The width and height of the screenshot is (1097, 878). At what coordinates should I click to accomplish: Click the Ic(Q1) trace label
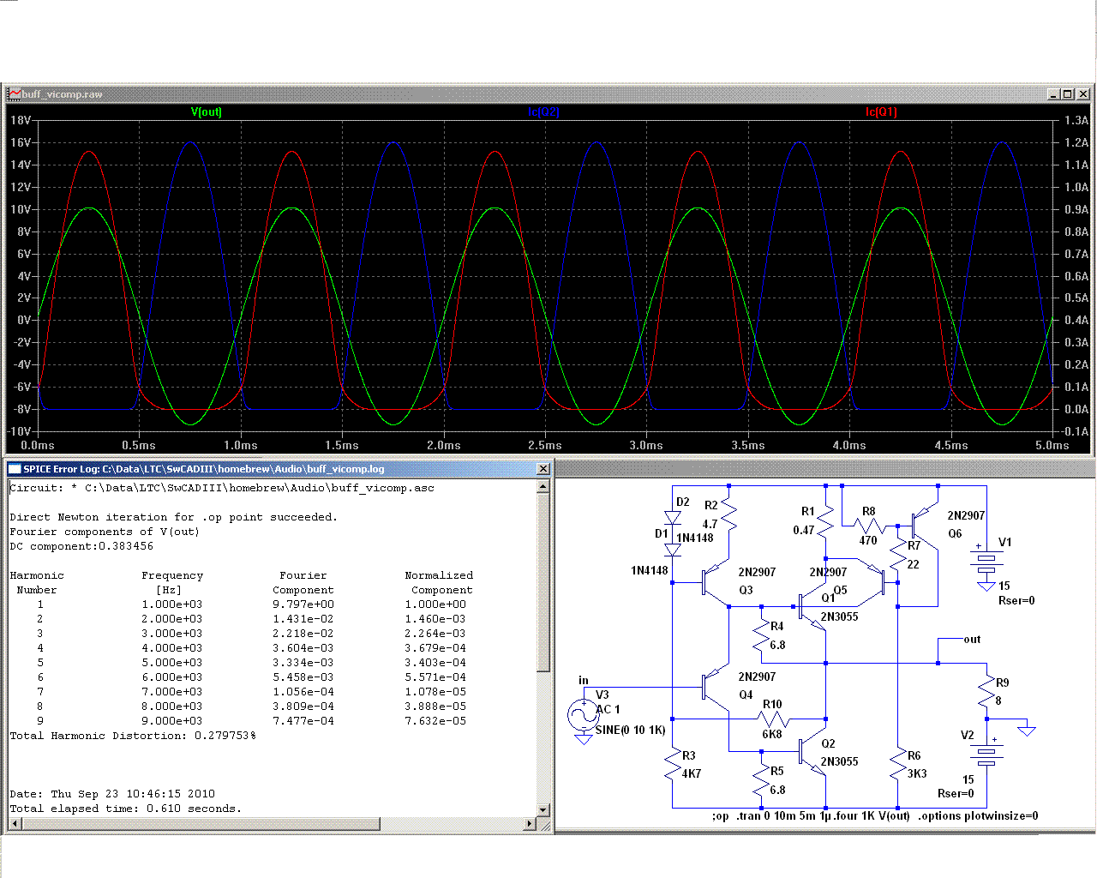881,112
